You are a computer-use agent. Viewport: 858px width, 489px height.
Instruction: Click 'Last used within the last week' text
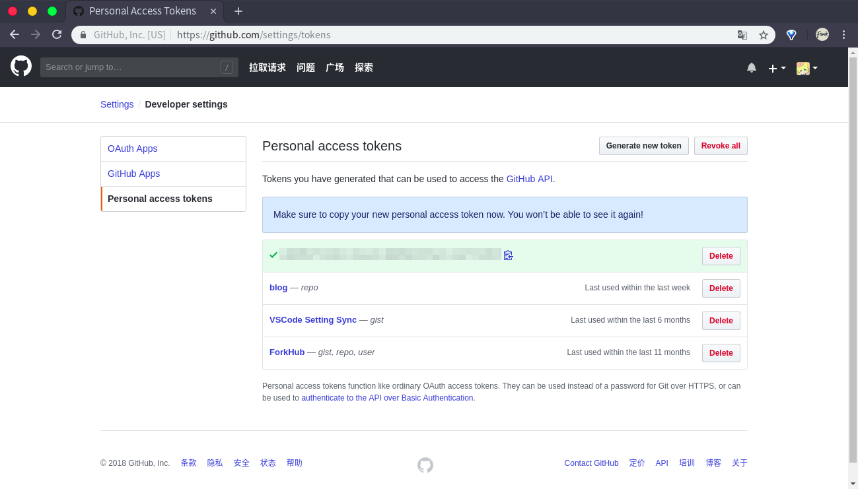(x=637, y=288)
